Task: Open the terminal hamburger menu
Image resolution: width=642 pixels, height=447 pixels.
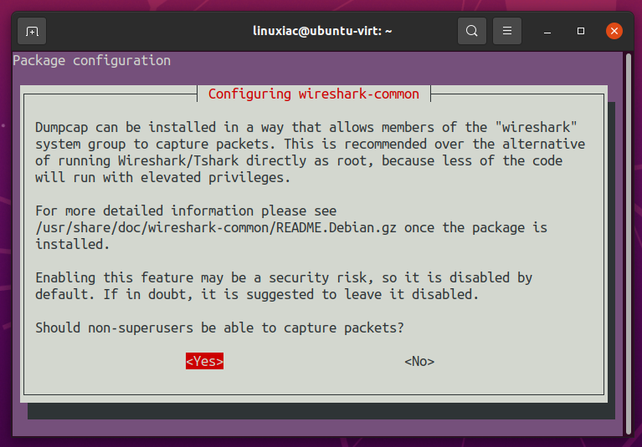Action: 507,31
